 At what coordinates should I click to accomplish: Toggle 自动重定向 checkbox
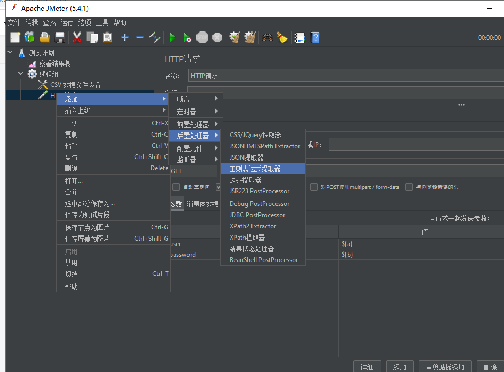click(x=176, y=187)
